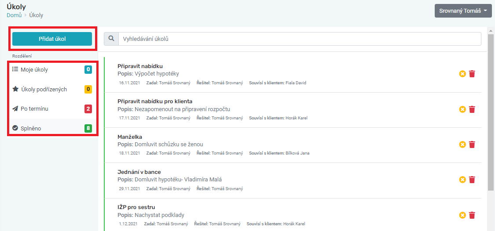This screenshot has height=231, width=495.
Task: Open "Úkoly podřízených" filter
Action: [x=52, y=90]
